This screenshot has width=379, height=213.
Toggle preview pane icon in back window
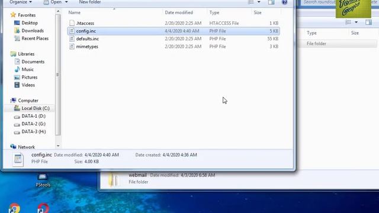368,22
